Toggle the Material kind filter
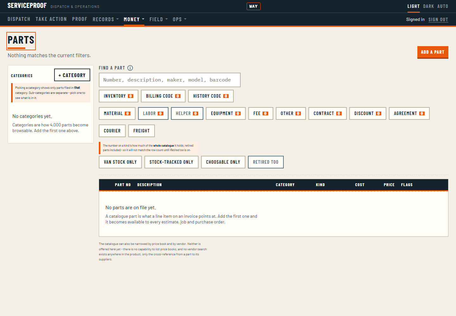This screenshot has height=316, width=456. coord(117,113)
